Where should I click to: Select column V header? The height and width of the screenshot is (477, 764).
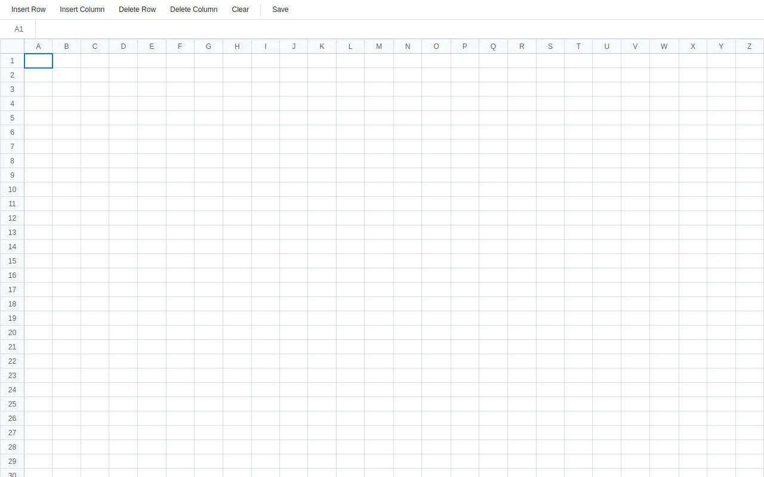pyautogui.click(x=635, y=47)
